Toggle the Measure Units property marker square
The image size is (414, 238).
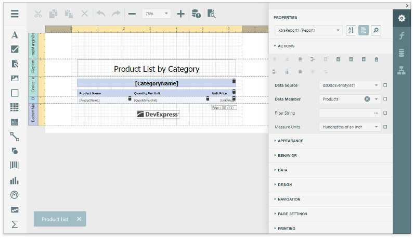coord(385,127)
